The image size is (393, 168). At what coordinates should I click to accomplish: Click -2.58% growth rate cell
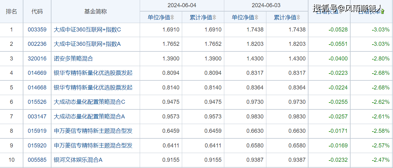click(381, 131)
